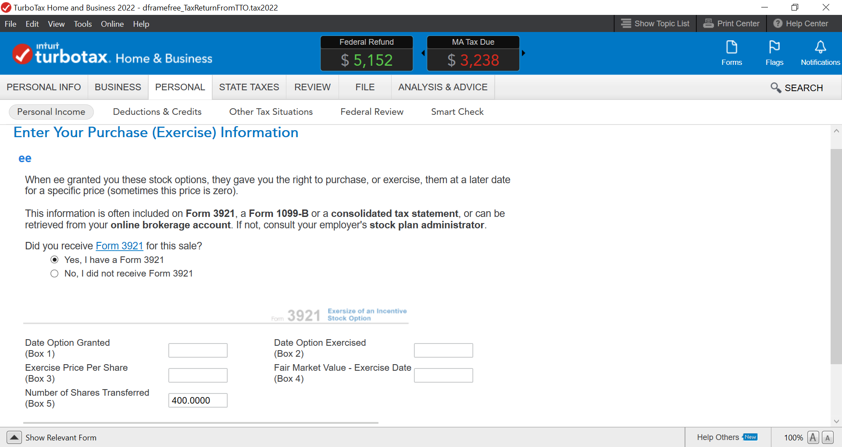Click the smaller font size A icon
This screenshot has height=447, width=842.
(828, 437)
